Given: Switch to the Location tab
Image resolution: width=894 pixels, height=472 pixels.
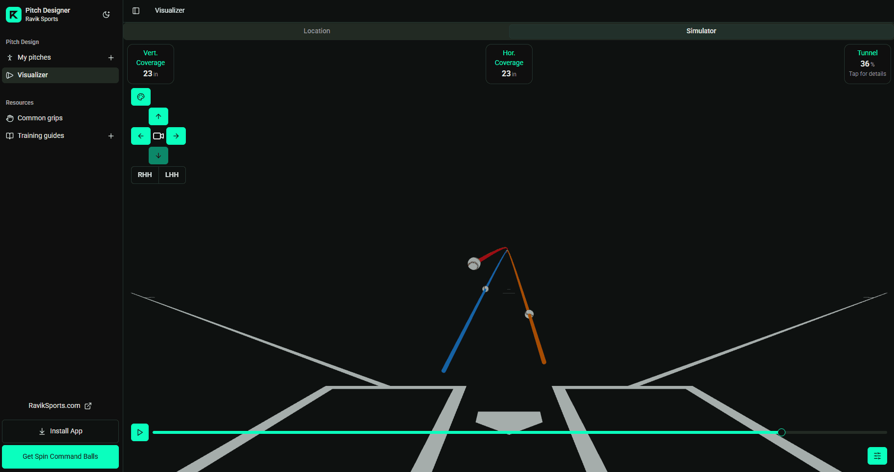Looking at the screenshot, I should coord(316,30).
